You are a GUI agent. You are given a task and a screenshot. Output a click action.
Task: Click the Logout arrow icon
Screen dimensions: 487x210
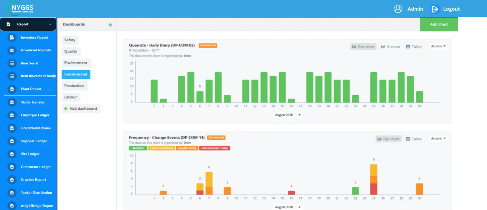point(435,9)
